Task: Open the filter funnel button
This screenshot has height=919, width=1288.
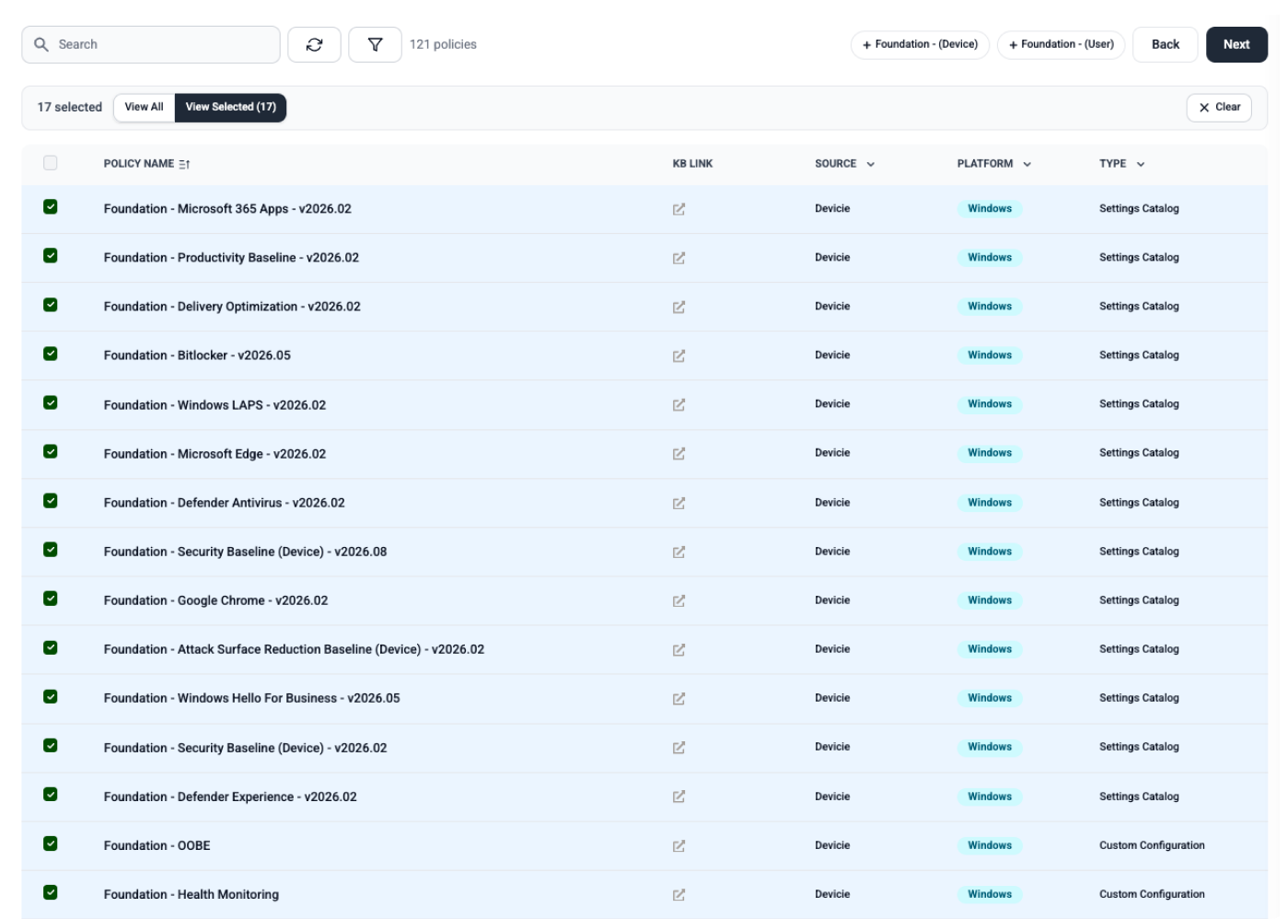Action: click(375, 44)
